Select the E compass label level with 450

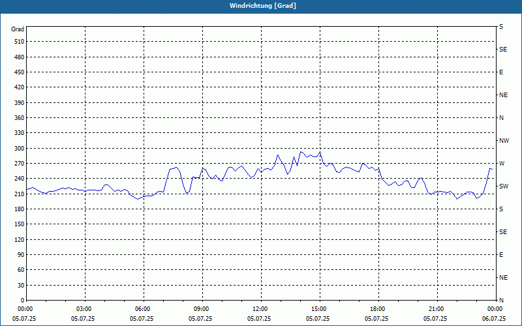(x=501, y=72)
